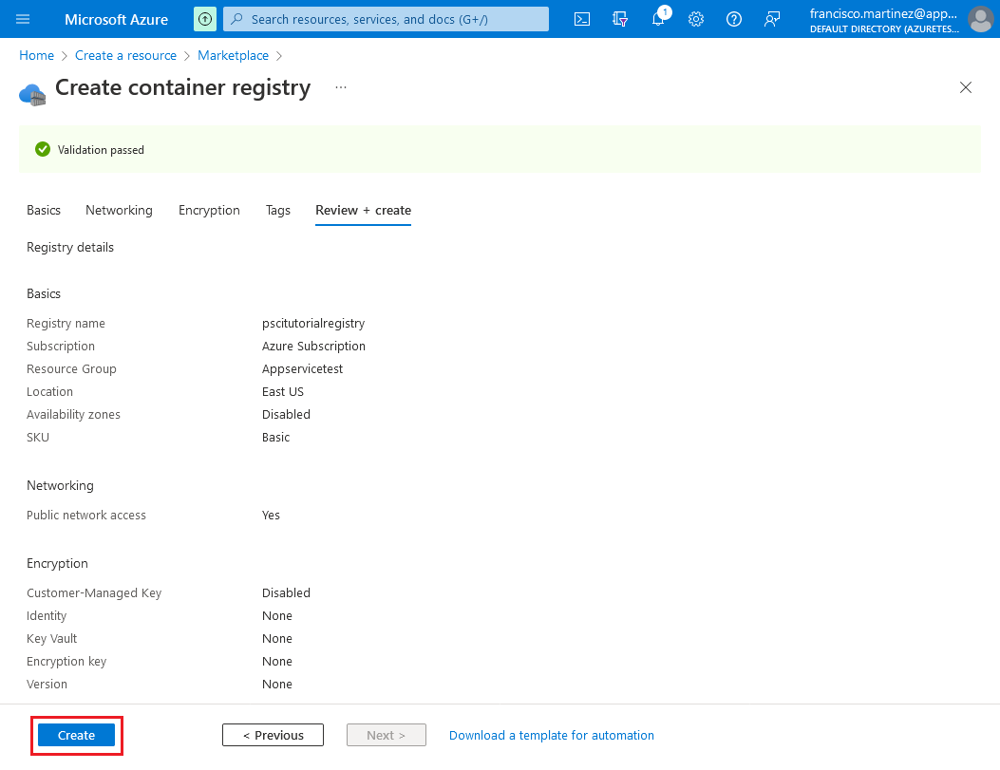Open the Encryption tab
The image size is (1000, 770).
click(209, 210)
